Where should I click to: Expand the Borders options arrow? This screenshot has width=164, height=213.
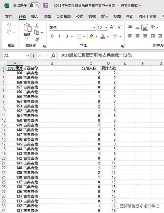(x=84, y=36)
